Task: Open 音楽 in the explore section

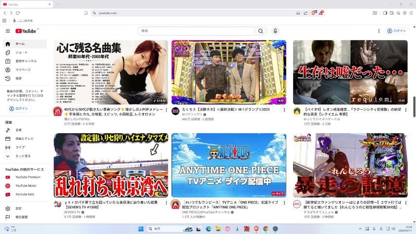Action: coord(25,130)
